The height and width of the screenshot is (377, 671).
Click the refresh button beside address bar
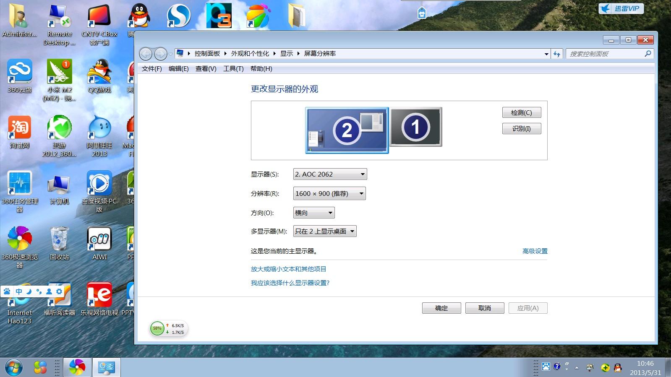557,54
